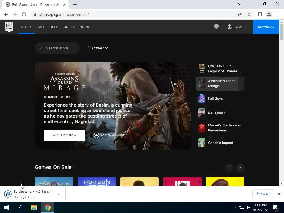Click the scrollbar down arrow

coord(282,184)
